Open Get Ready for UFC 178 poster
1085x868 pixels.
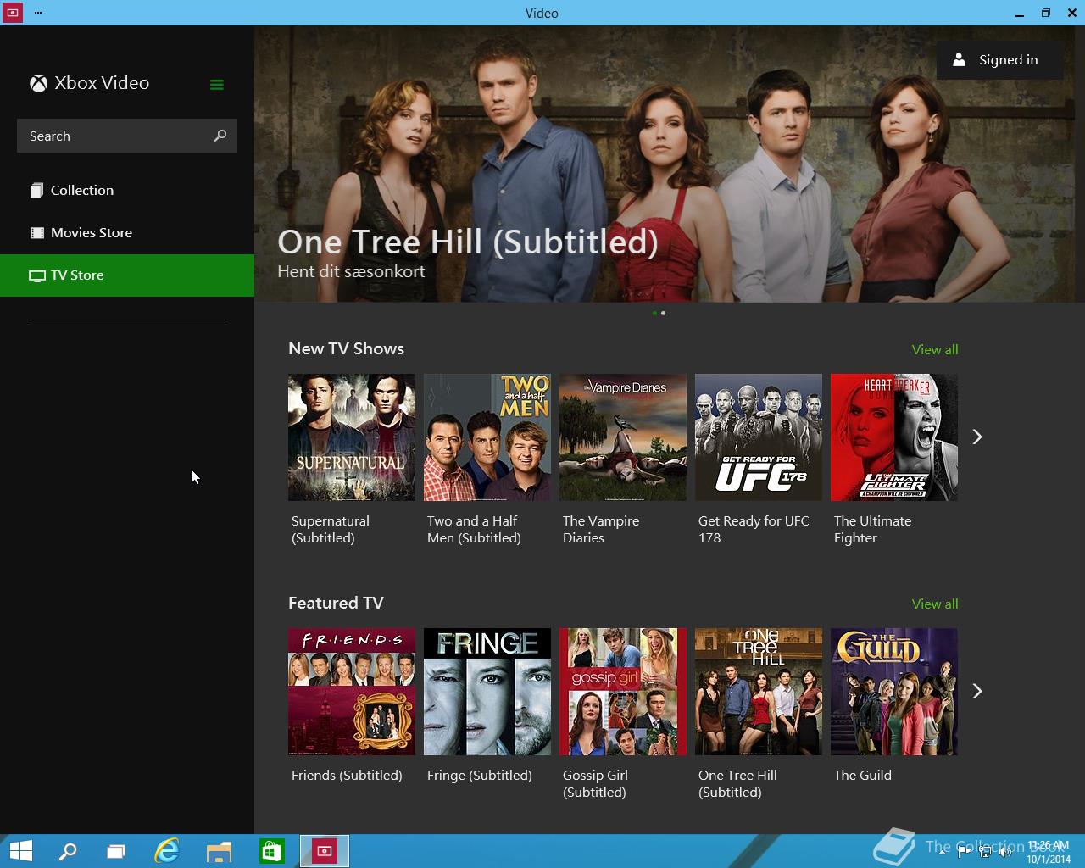click(759, 437)
